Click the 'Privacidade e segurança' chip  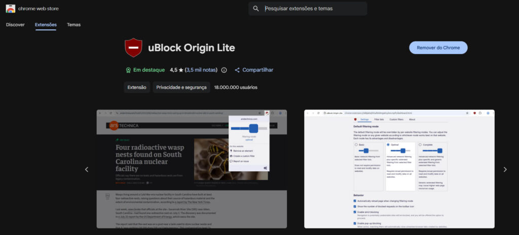tap(181, 87)
